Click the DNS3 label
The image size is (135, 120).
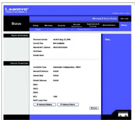[35, 92]
